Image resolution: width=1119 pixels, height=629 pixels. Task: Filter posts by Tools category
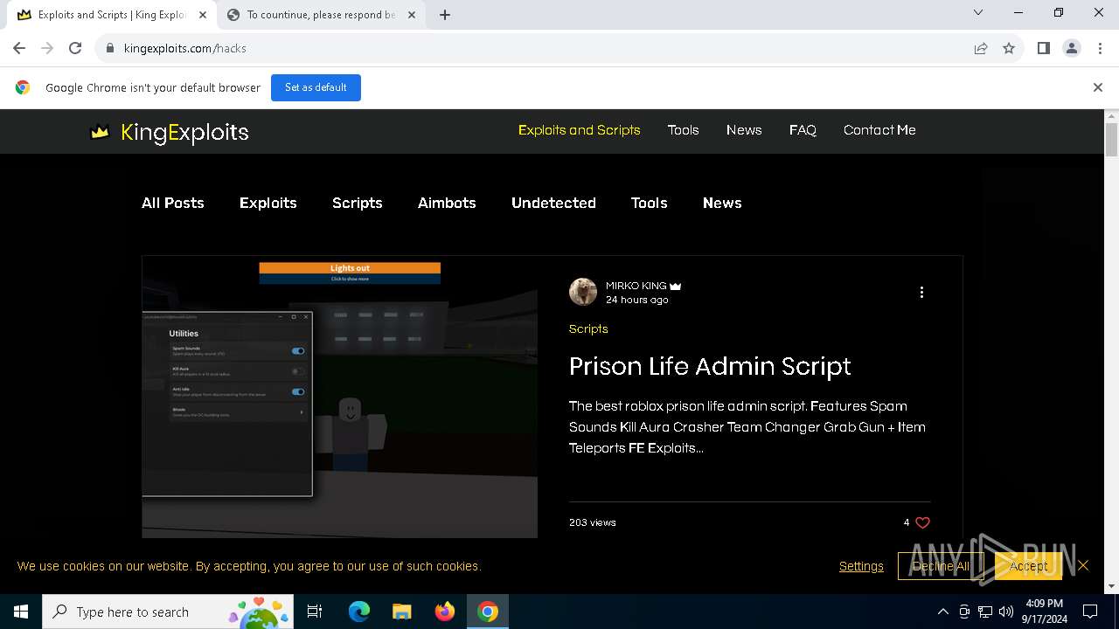coord(649,203)
